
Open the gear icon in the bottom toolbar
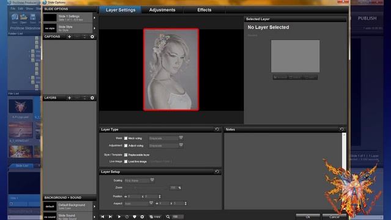pos(142,217)
